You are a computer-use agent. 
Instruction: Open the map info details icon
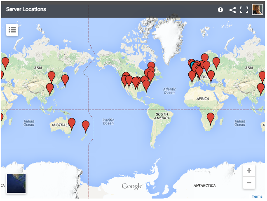(x=220, y=9)
